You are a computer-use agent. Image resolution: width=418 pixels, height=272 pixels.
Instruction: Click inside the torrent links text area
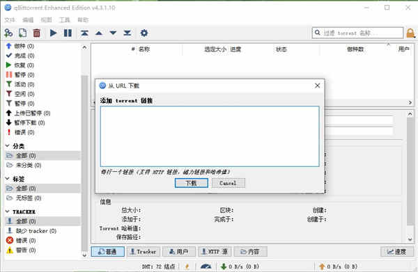click(x=210, y=136)
